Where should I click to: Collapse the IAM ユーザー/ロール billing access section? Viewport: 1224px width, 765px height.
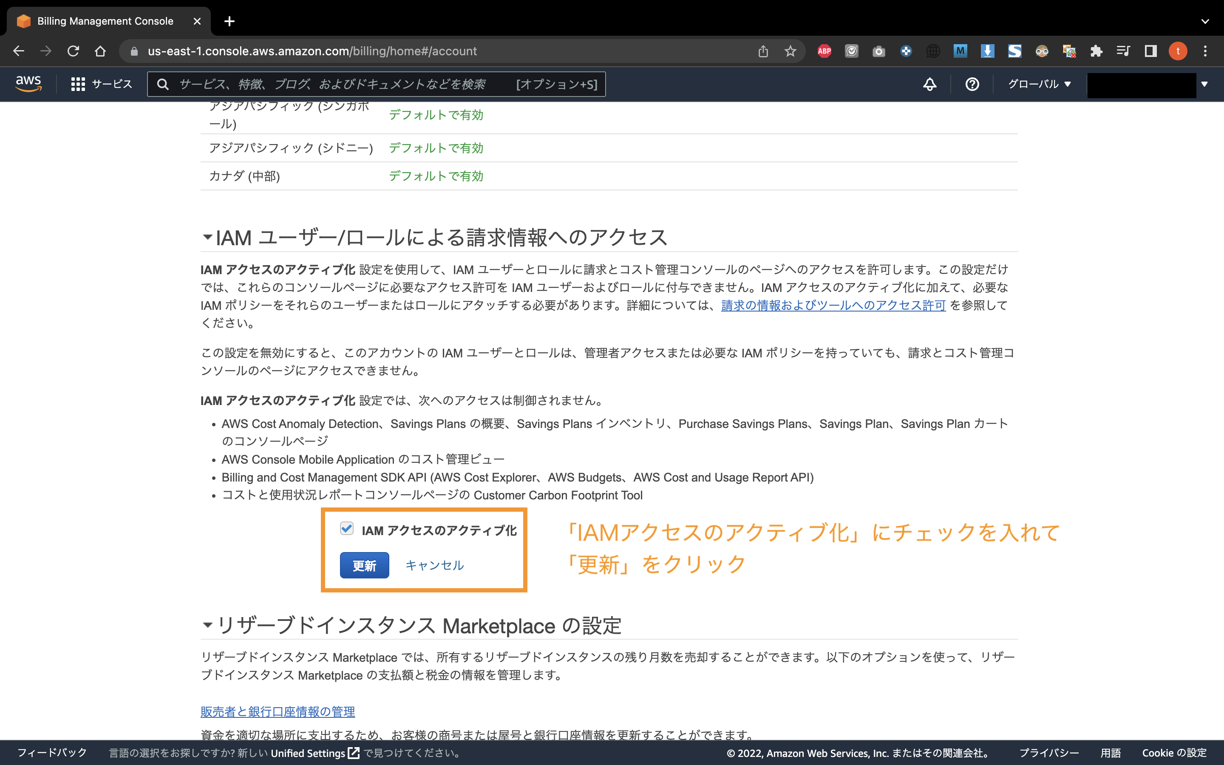(207, 237)
